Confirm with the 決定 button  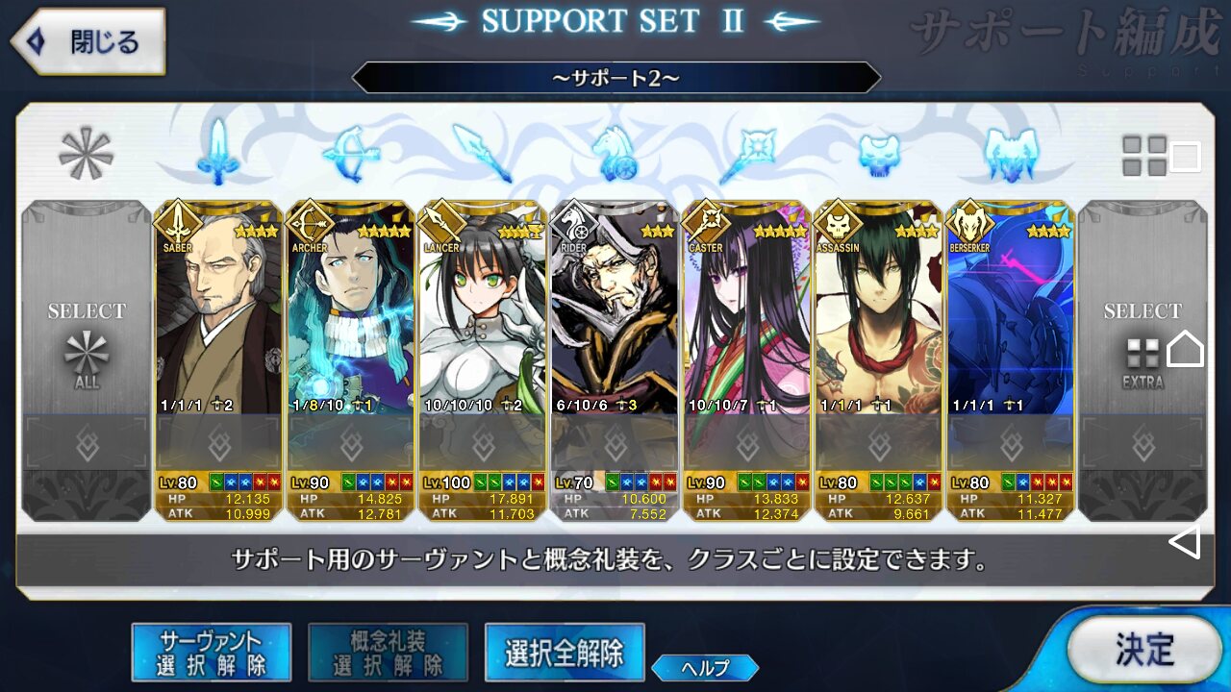tap(1143, 649)
